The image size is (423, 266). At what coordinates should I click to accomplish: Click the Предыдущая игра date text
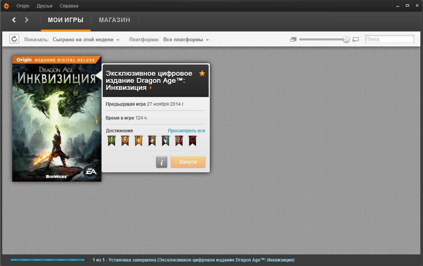click(x=145, y=104)
